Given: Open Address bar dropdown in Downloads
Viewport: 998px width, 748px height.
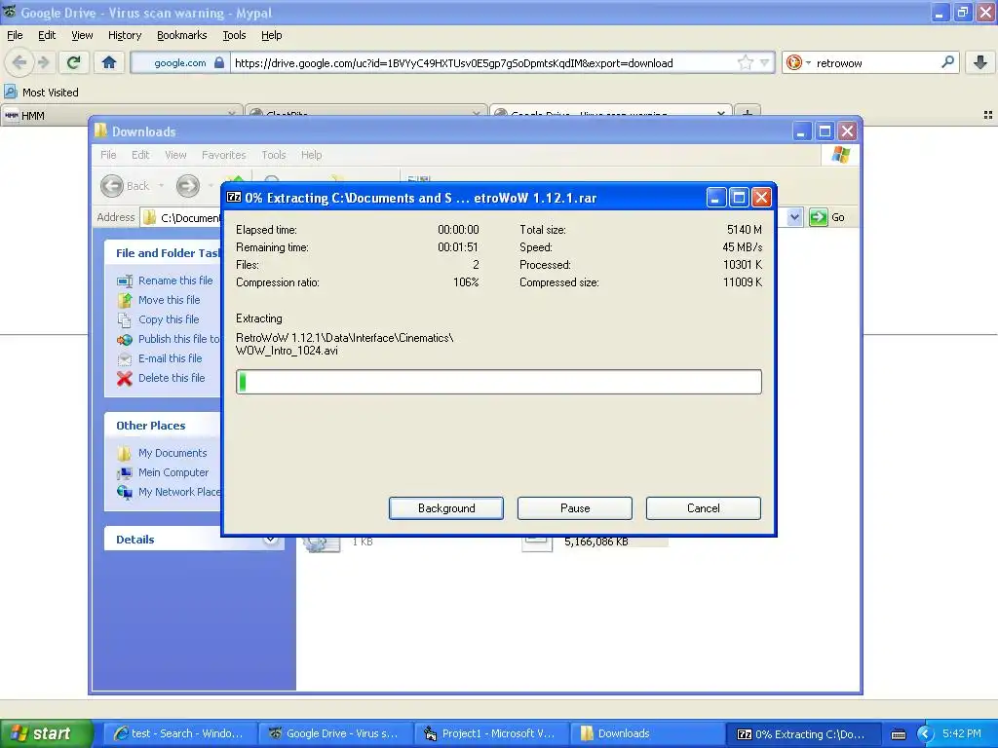Looking at the screenshot, I should tap(794, 217).
